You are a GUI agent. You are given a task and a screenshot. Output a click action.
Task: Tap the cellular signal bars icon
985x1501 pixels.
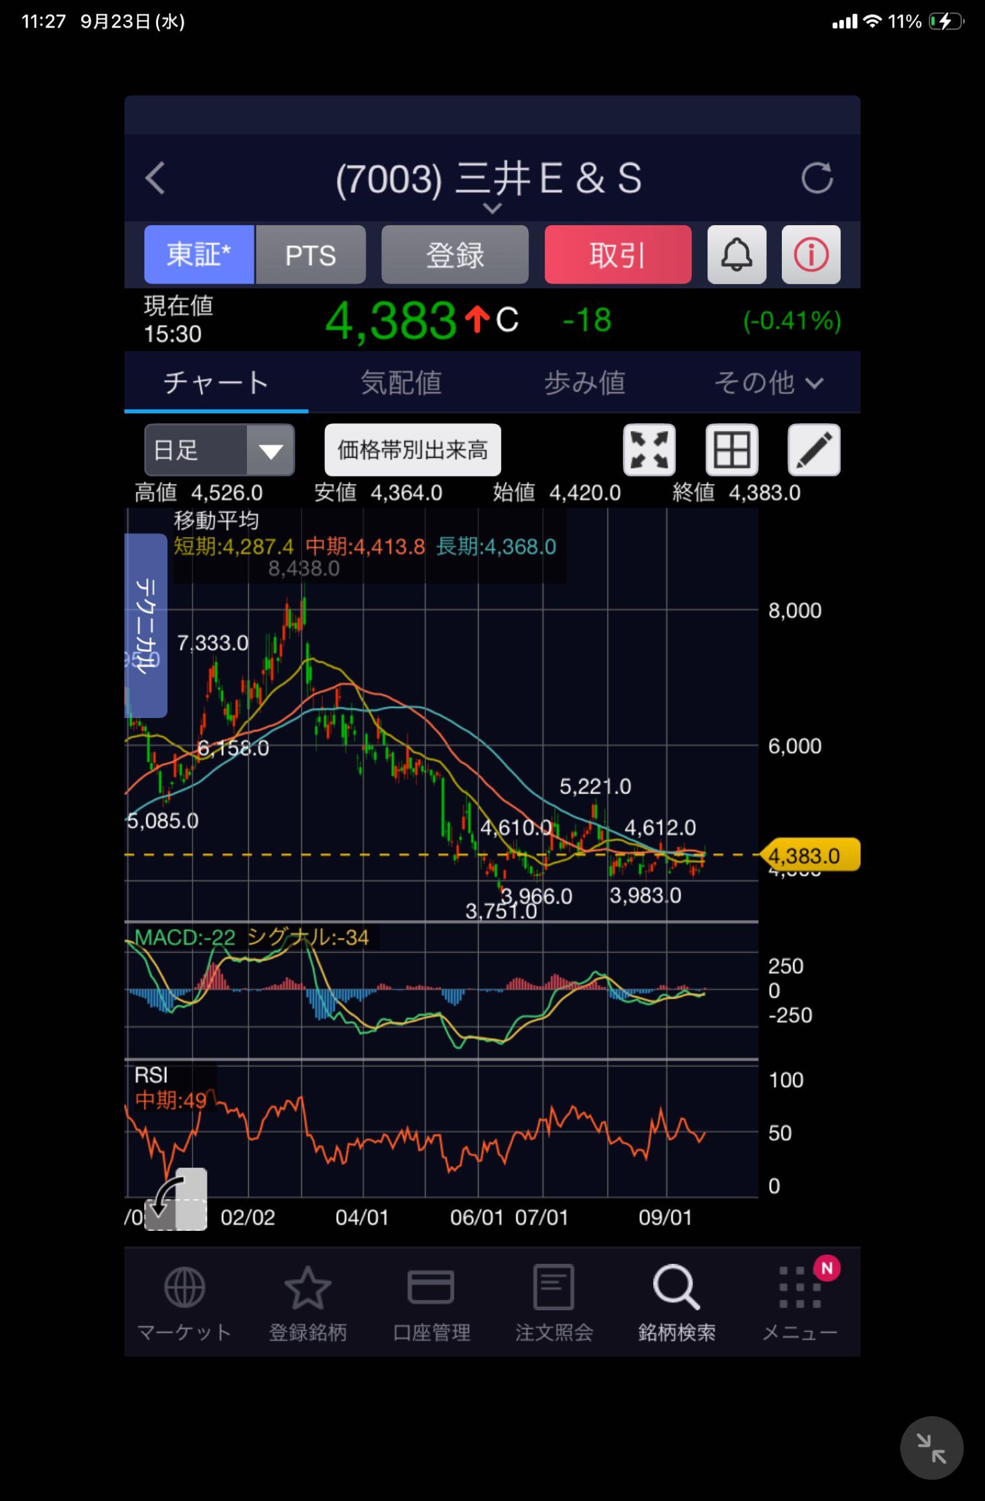point(844,21)
